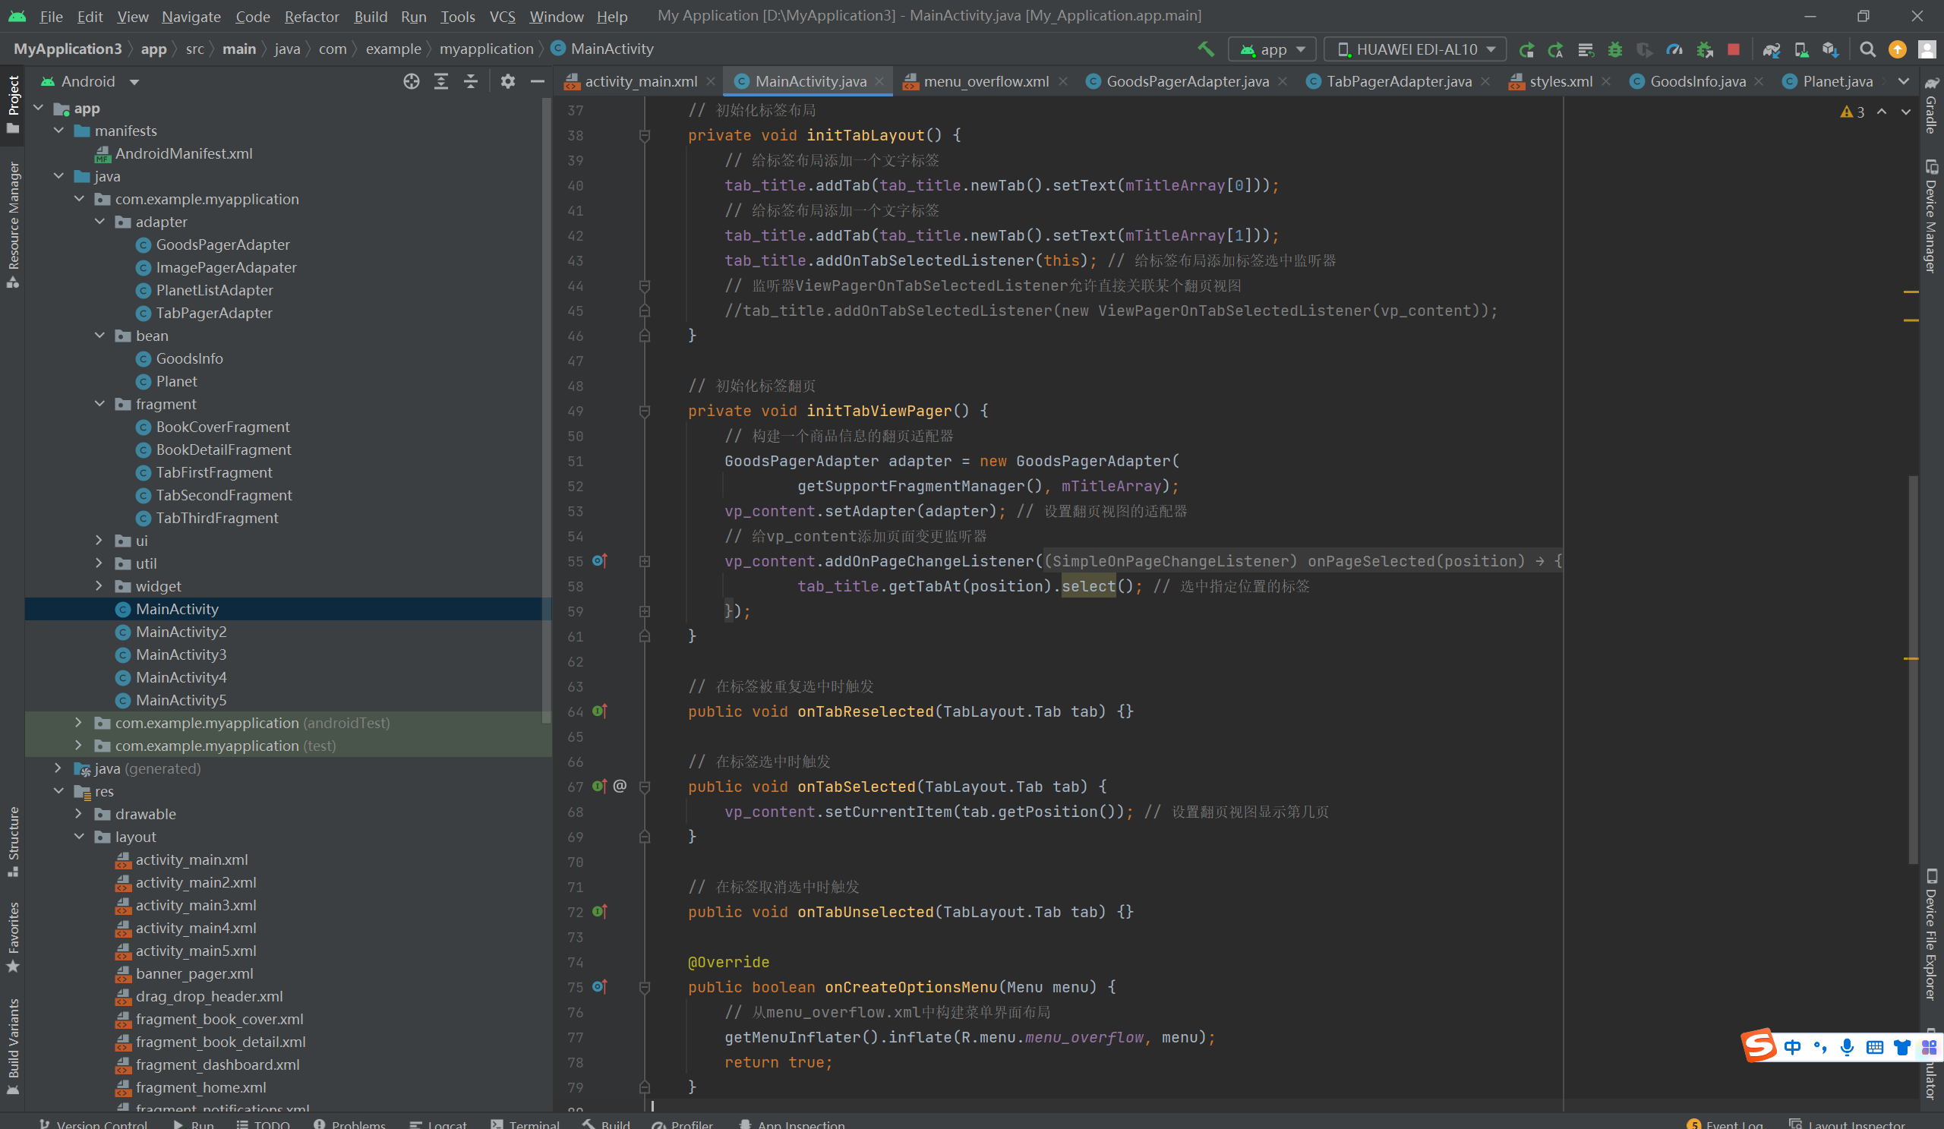Stop the running app with the red square
The height and width of the screenshot is (1129, 1944).
(1734, 49)
